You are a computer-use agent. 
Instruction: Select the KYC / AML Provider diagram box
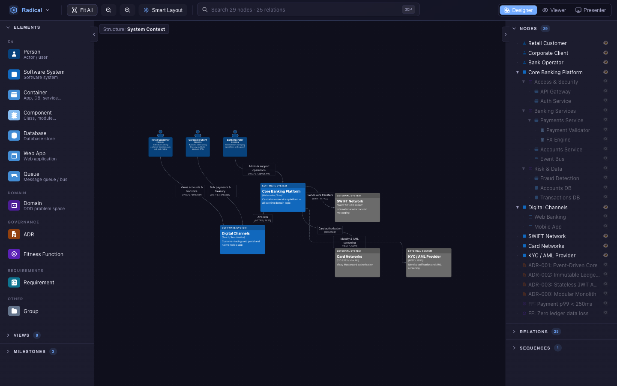pyautogui.click(x=428, y=262)
